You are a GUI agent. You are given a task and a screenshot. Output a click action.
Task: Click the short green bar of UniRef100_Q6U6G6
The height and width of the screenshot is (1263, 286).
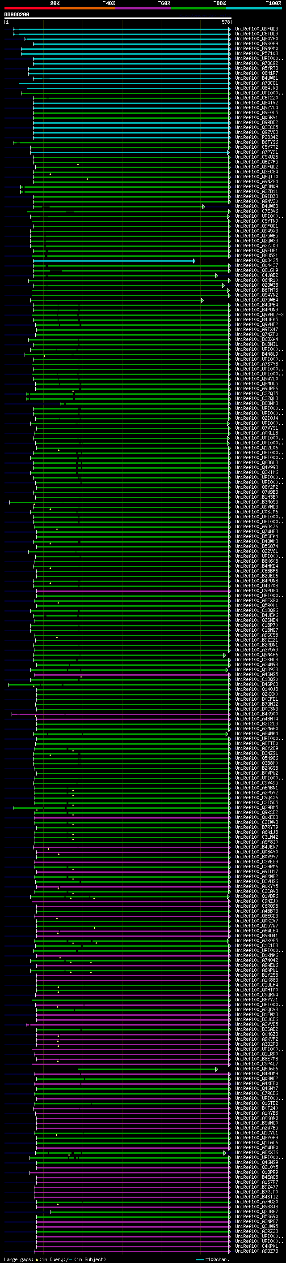click(147, 1069)
